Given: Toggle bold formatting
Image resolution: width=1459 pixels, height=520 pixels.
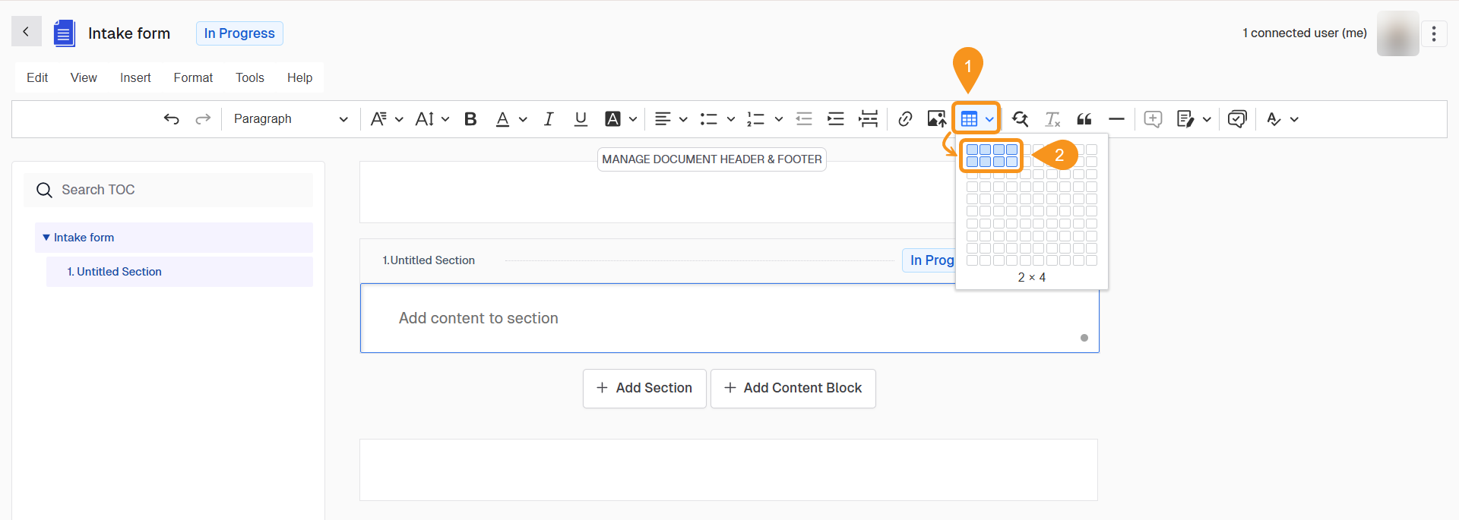Looking at the screenshot, I should click(470, 119).
